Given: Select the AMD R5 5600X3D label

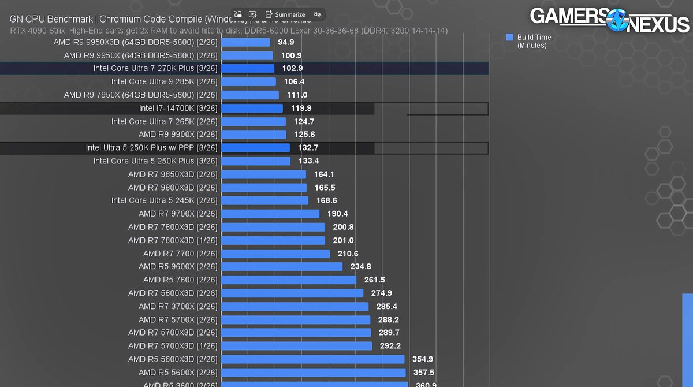Looking at the screenshot, I should click(173, 359).
